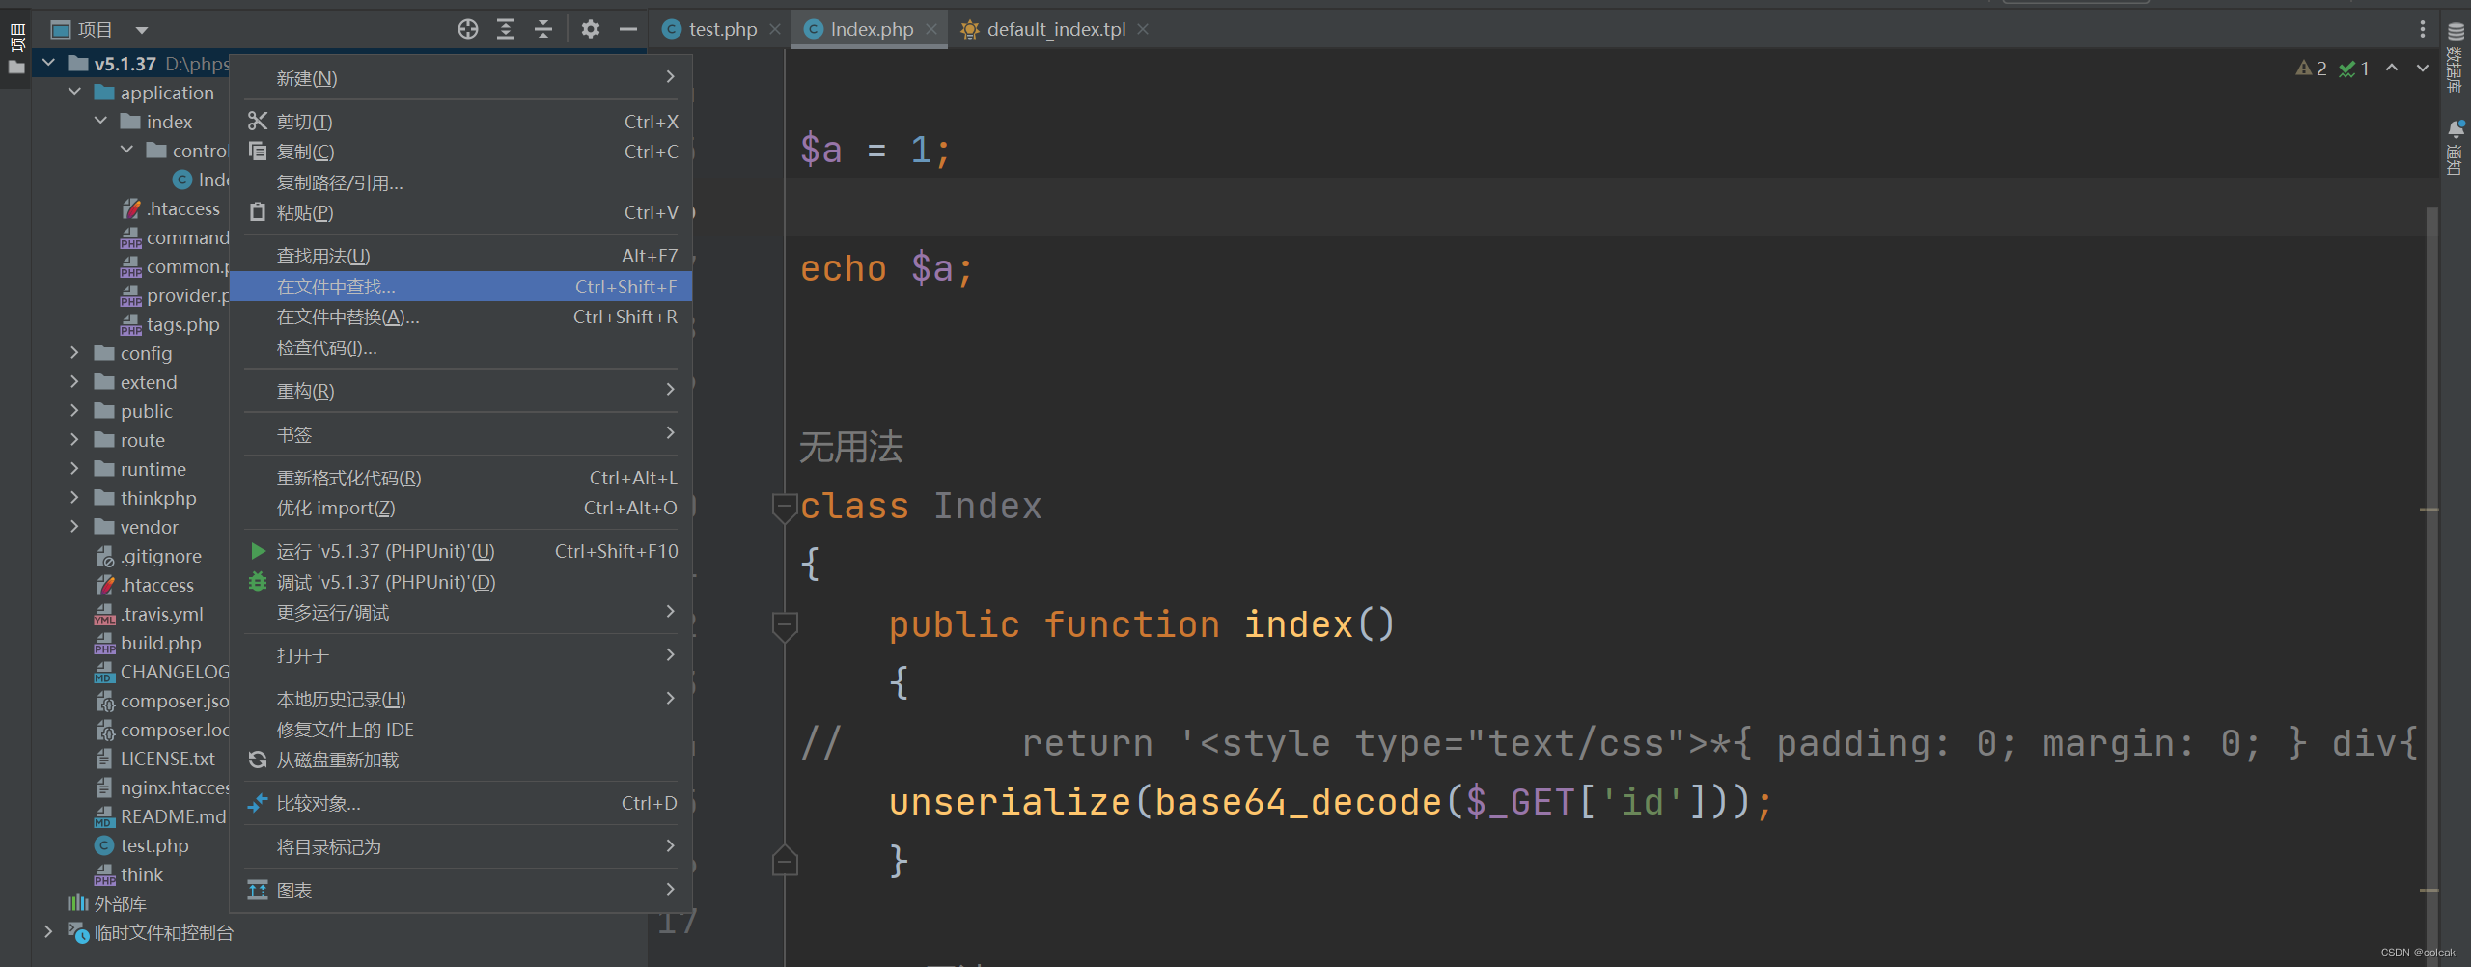
Task: Expand the vendor folder
Action: pyautogui.click(x=74, y=527)
